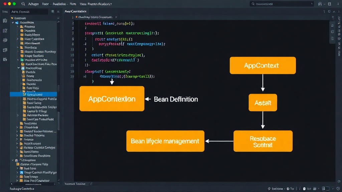The image size is (342, 192).
Task: Select the "AppContexlon" orange diagram box
Action: [x=112, y=99]
